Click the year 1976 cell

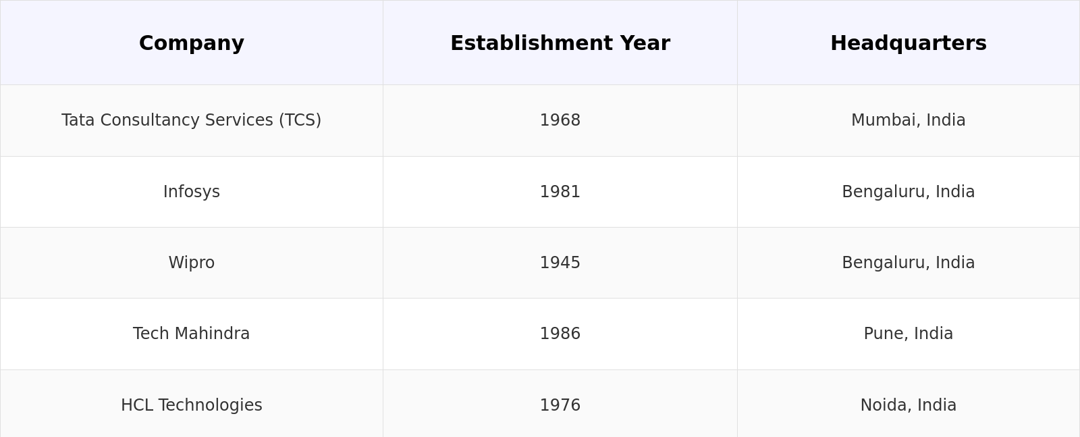tap(560, 405)
